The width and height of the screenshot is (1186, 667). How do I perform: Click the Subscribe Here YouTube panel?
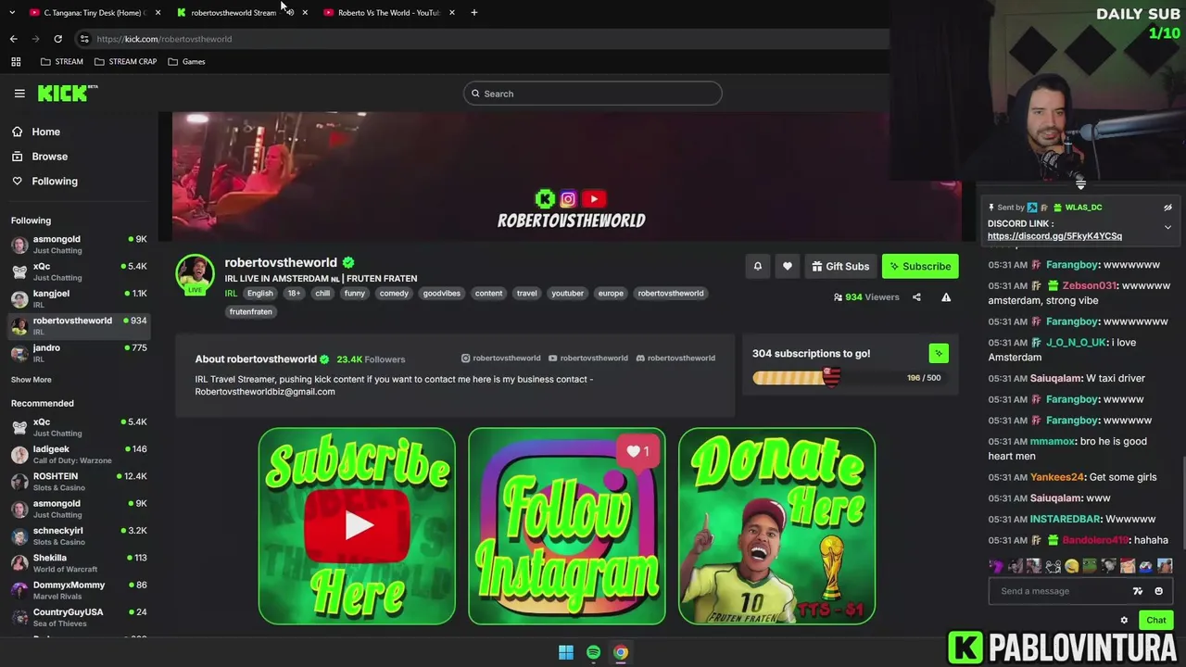[x=357, y=526]
